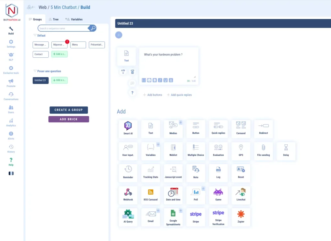The width and height of the screenshot is (331, 241).
Task: Select the Smart AI block
Action: point(128,129)
